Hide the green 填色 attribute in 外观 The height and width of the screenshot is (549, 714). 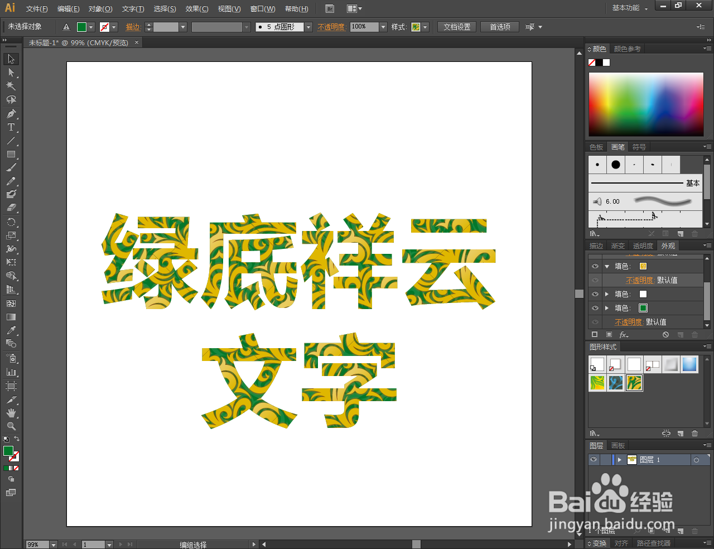tap(595, 307)
